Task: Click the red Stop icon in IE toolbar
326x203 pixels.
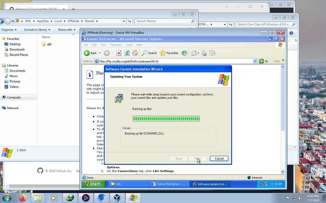Action: tap(119, 53)
